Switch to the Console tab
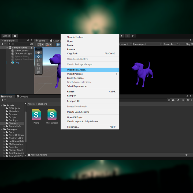 23,96
